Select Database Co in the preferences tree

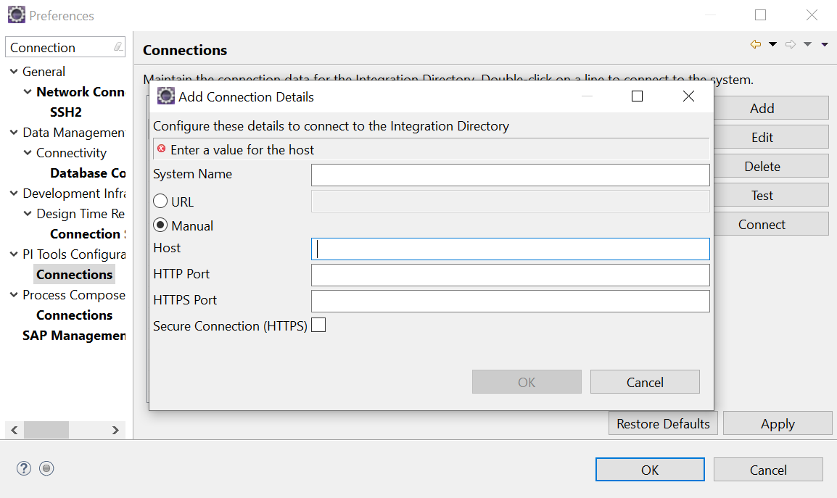tap(88, 173)
